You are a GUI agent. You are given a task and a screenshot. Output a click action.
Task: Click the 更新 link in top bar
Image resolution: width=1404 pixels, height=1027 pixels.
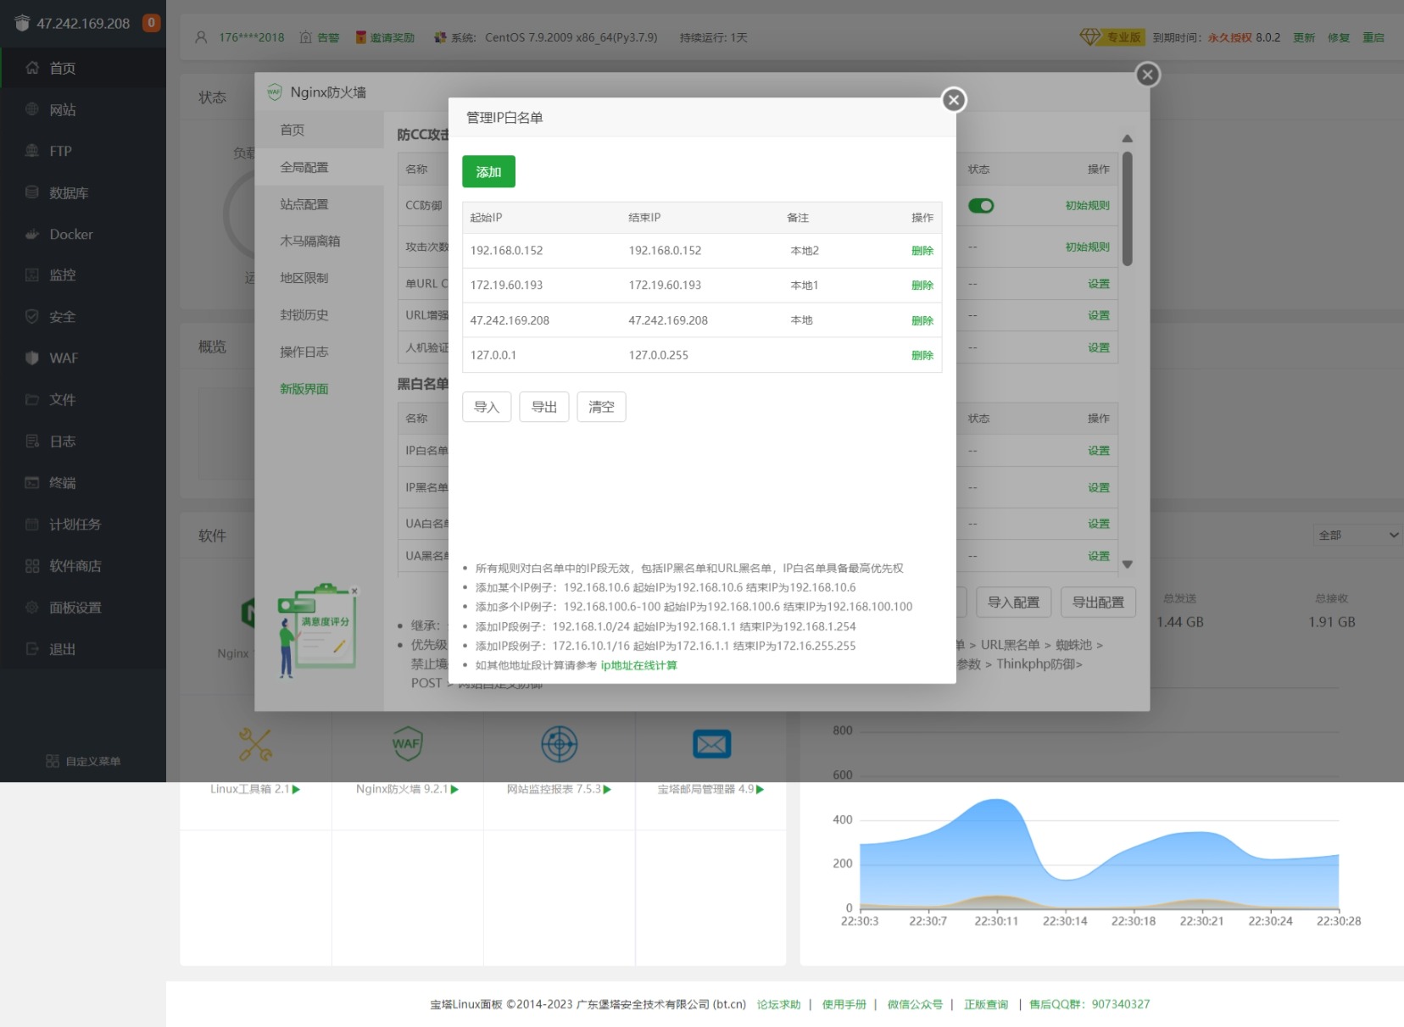pos(1304,37)
